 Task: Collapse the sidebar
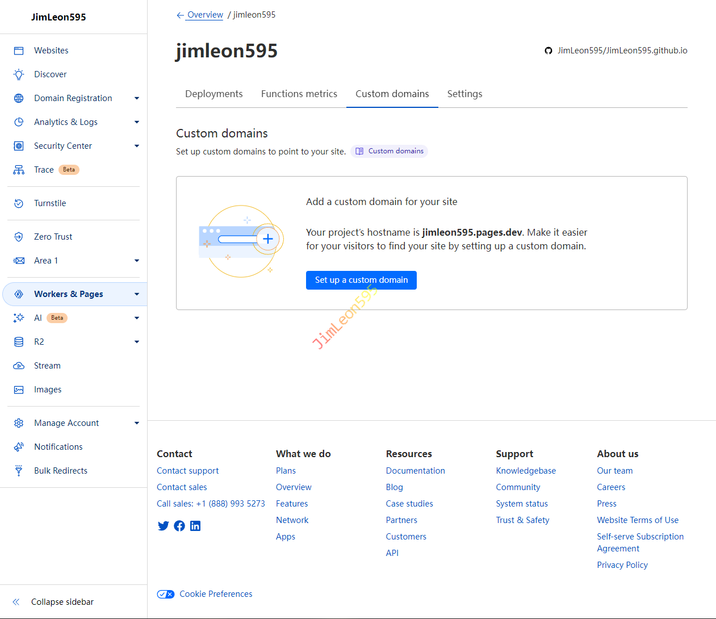(54, 602)
